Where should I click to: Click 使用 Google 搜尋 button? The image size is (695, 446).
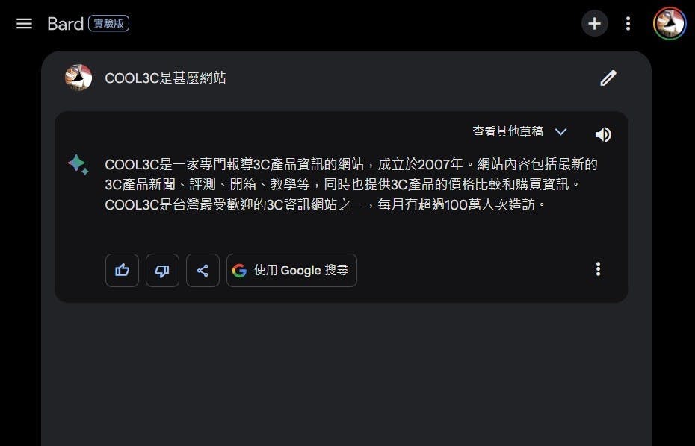click(x=291, y=270)
